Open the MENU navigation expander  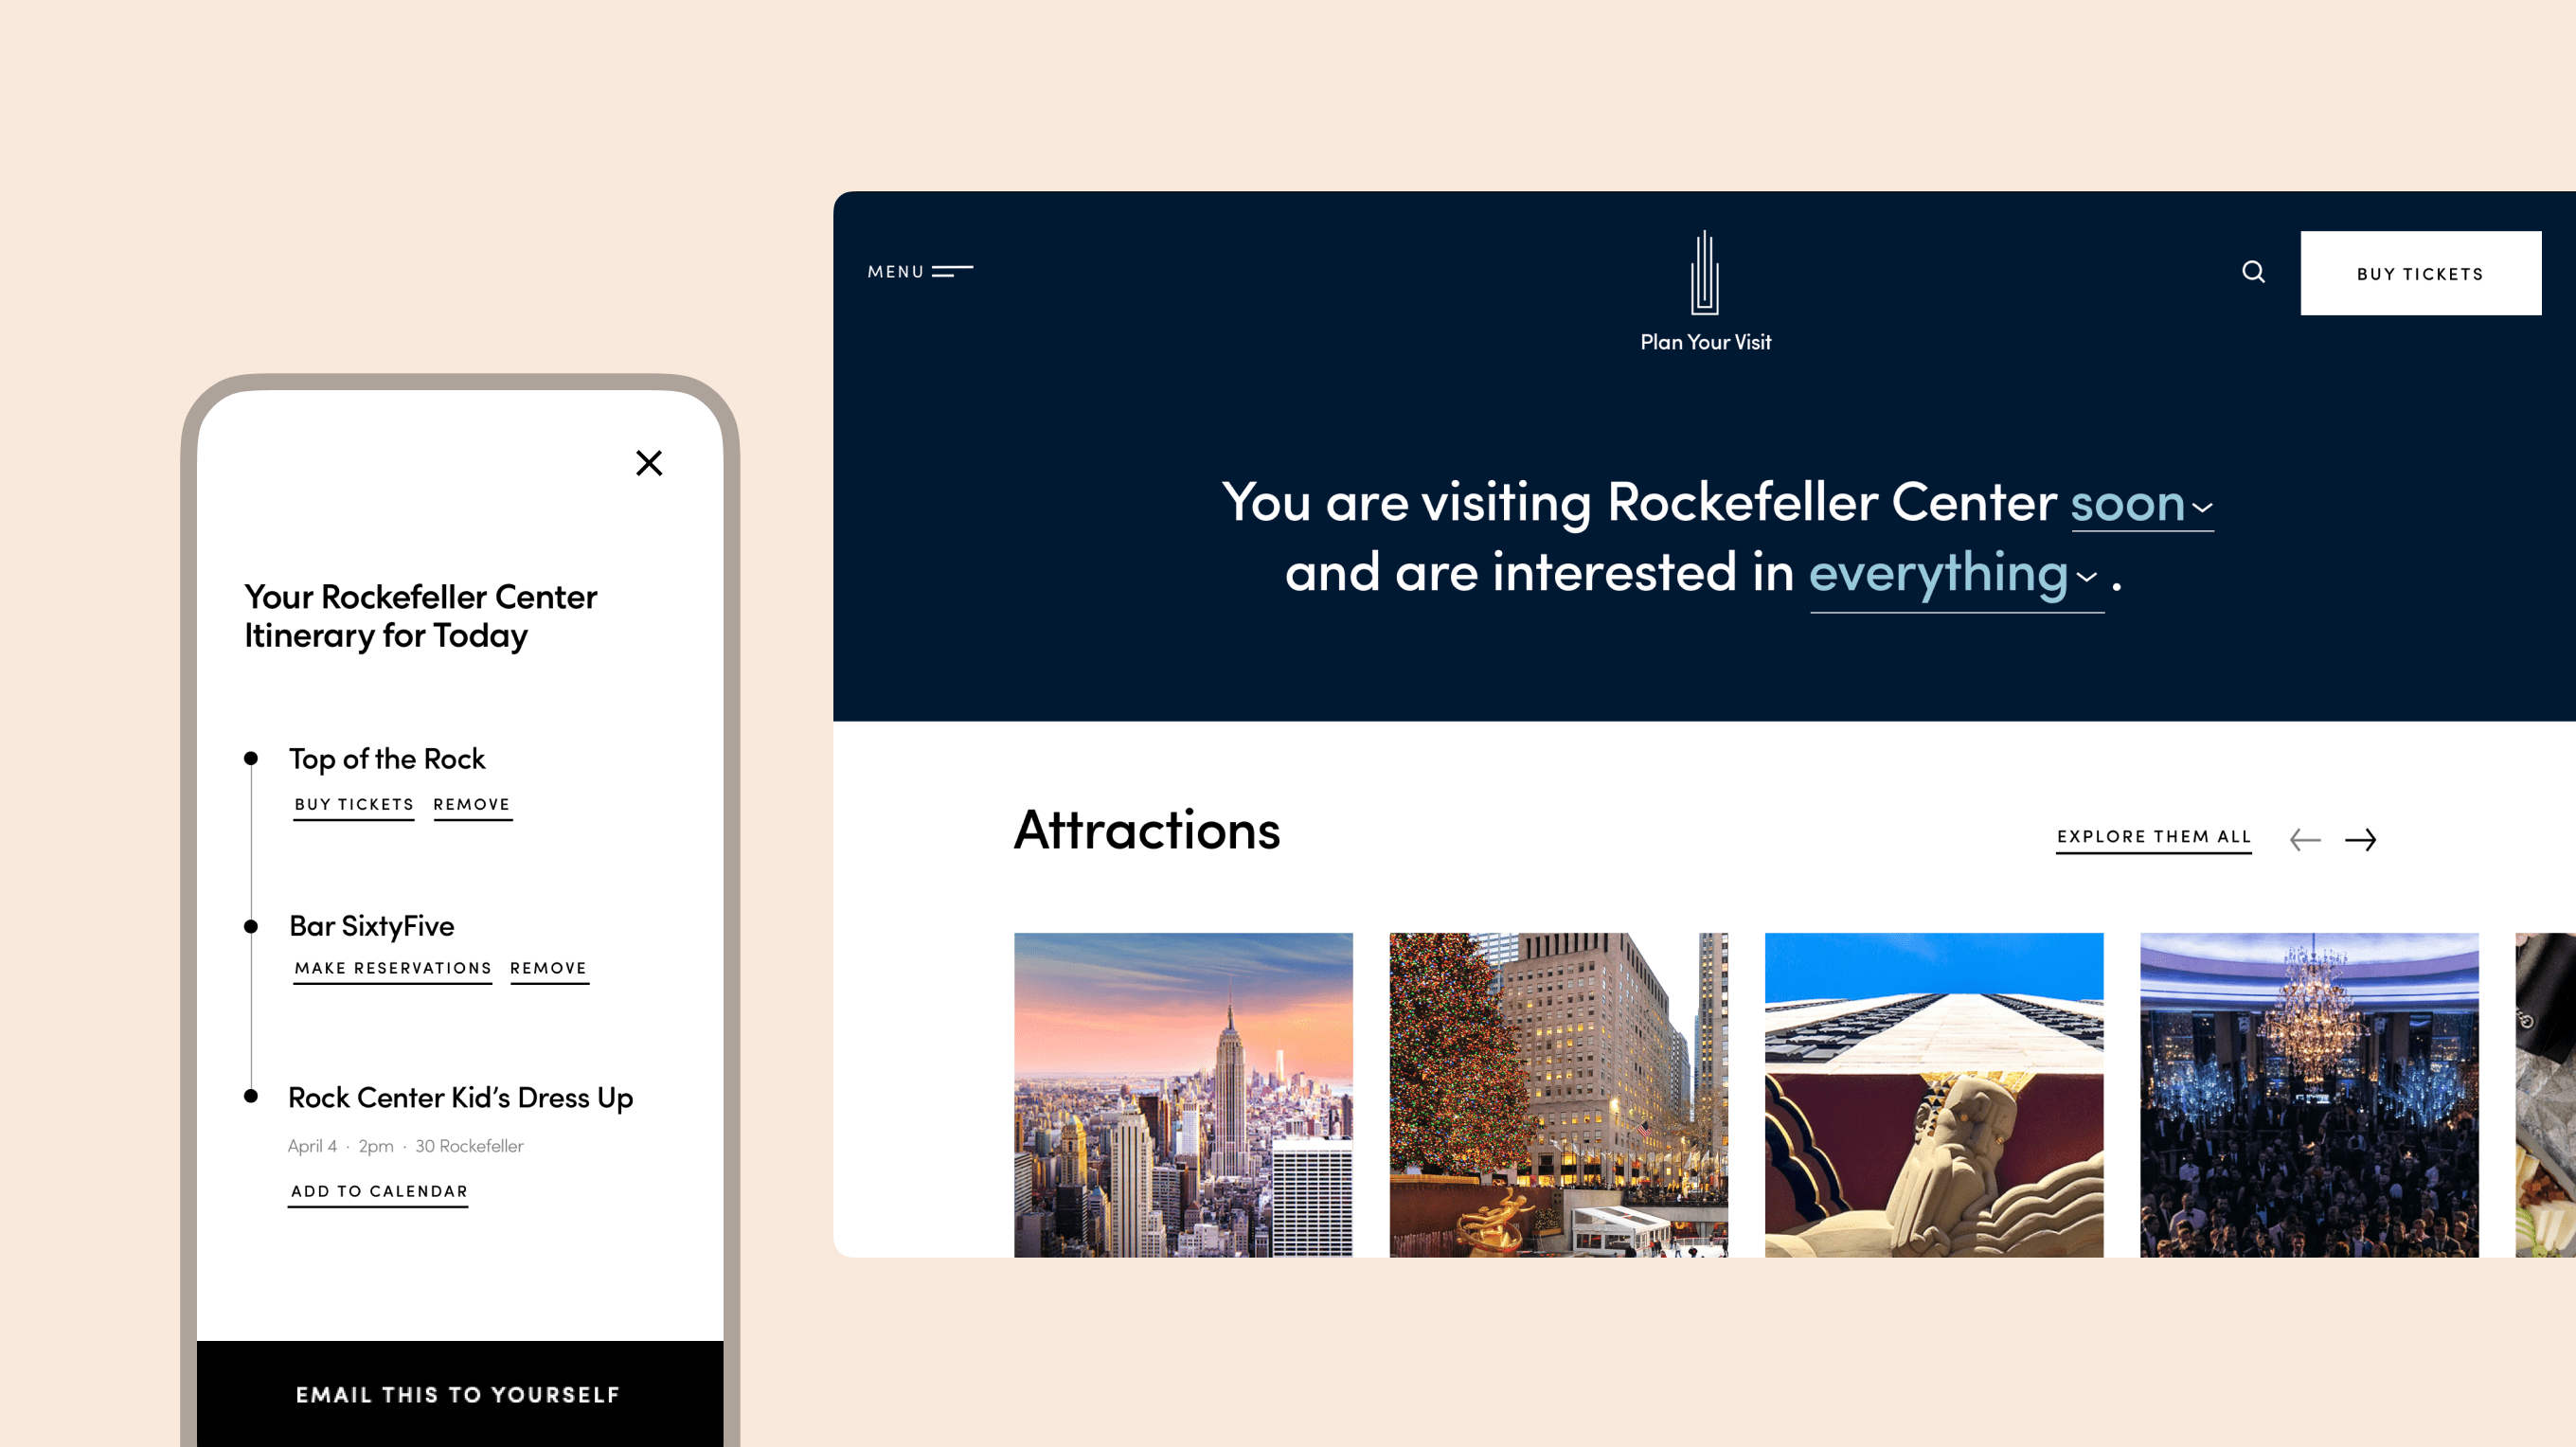(x=919, y=271)
